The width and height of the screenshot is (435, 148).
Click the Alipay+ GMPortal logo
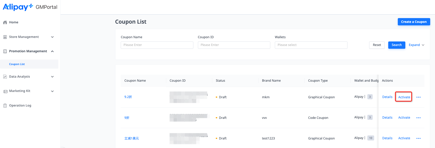pyautogui.click(x=30, y=7)
